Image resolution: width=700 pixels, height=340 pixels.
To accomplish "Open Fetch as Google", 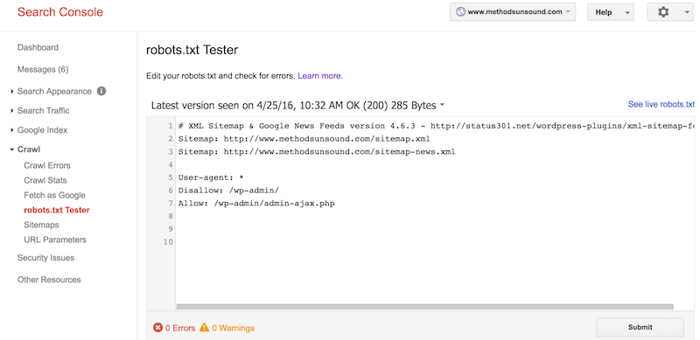I will (54, 195).
